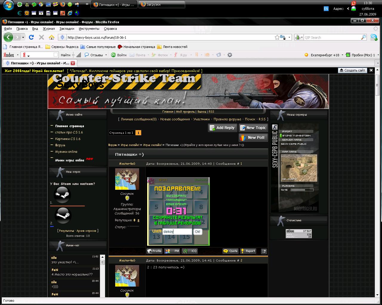
Task: Go back with the green Back arrow
Action: [x=8, y=37]
